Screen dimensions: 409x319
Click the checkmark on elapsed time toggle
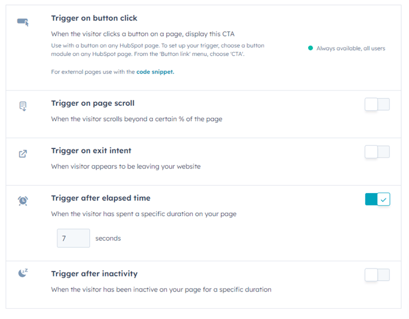[383, 199]
